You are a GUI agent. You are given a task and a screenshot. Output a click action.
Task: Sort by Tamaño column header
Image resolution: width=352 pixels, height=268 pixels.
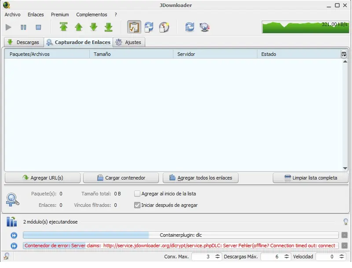(131, 54)
